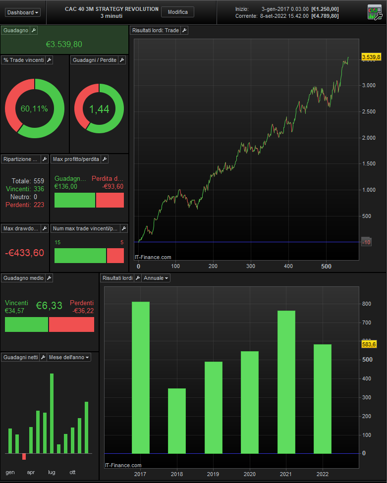387x483 pixels.
Task: Click the Neutro: 0 line
Action: 23,197
